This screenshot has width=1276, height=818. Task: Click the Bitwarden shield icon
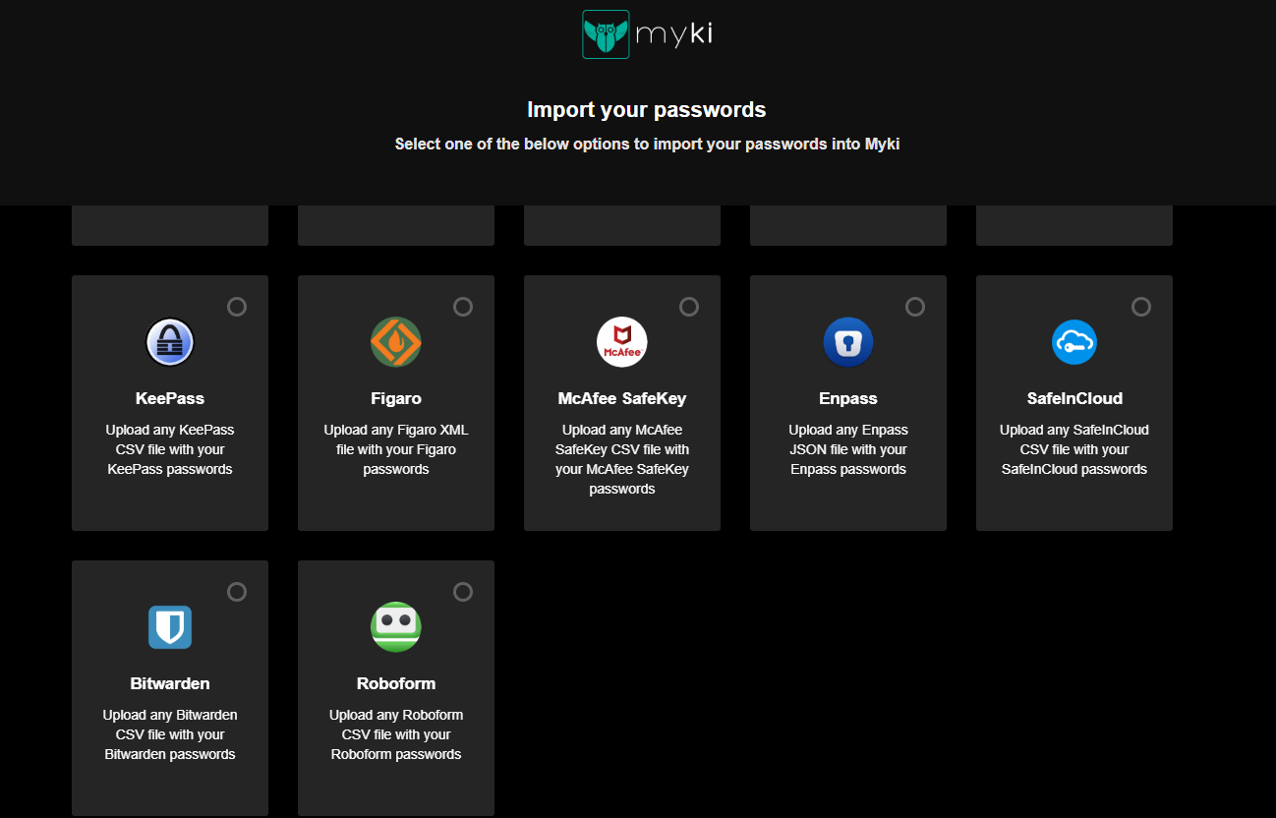pos(170,627)
